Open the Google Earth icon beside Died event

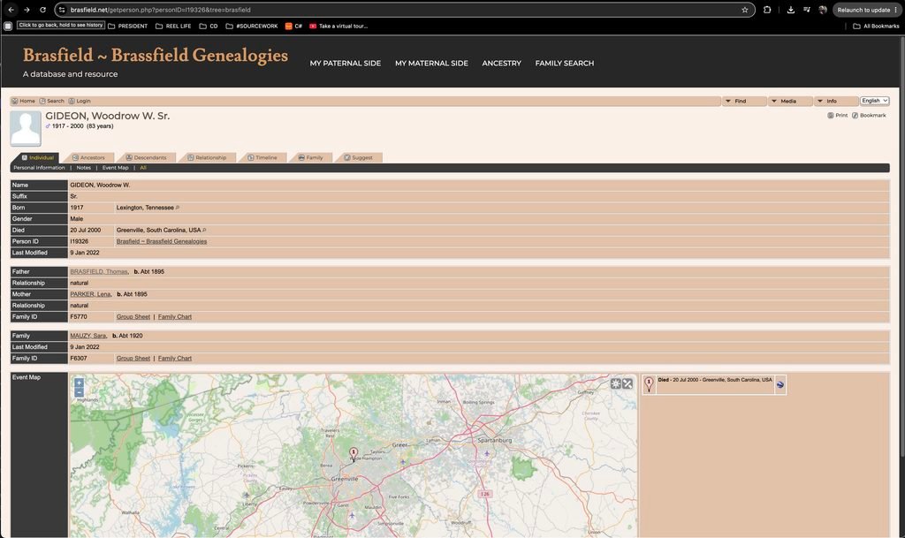click(780, 384)
